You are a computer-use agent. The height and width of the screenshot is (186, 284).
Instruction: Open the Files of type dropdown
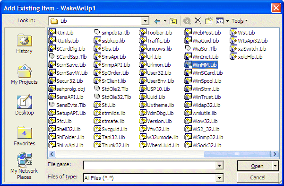(x=219, y=178)
